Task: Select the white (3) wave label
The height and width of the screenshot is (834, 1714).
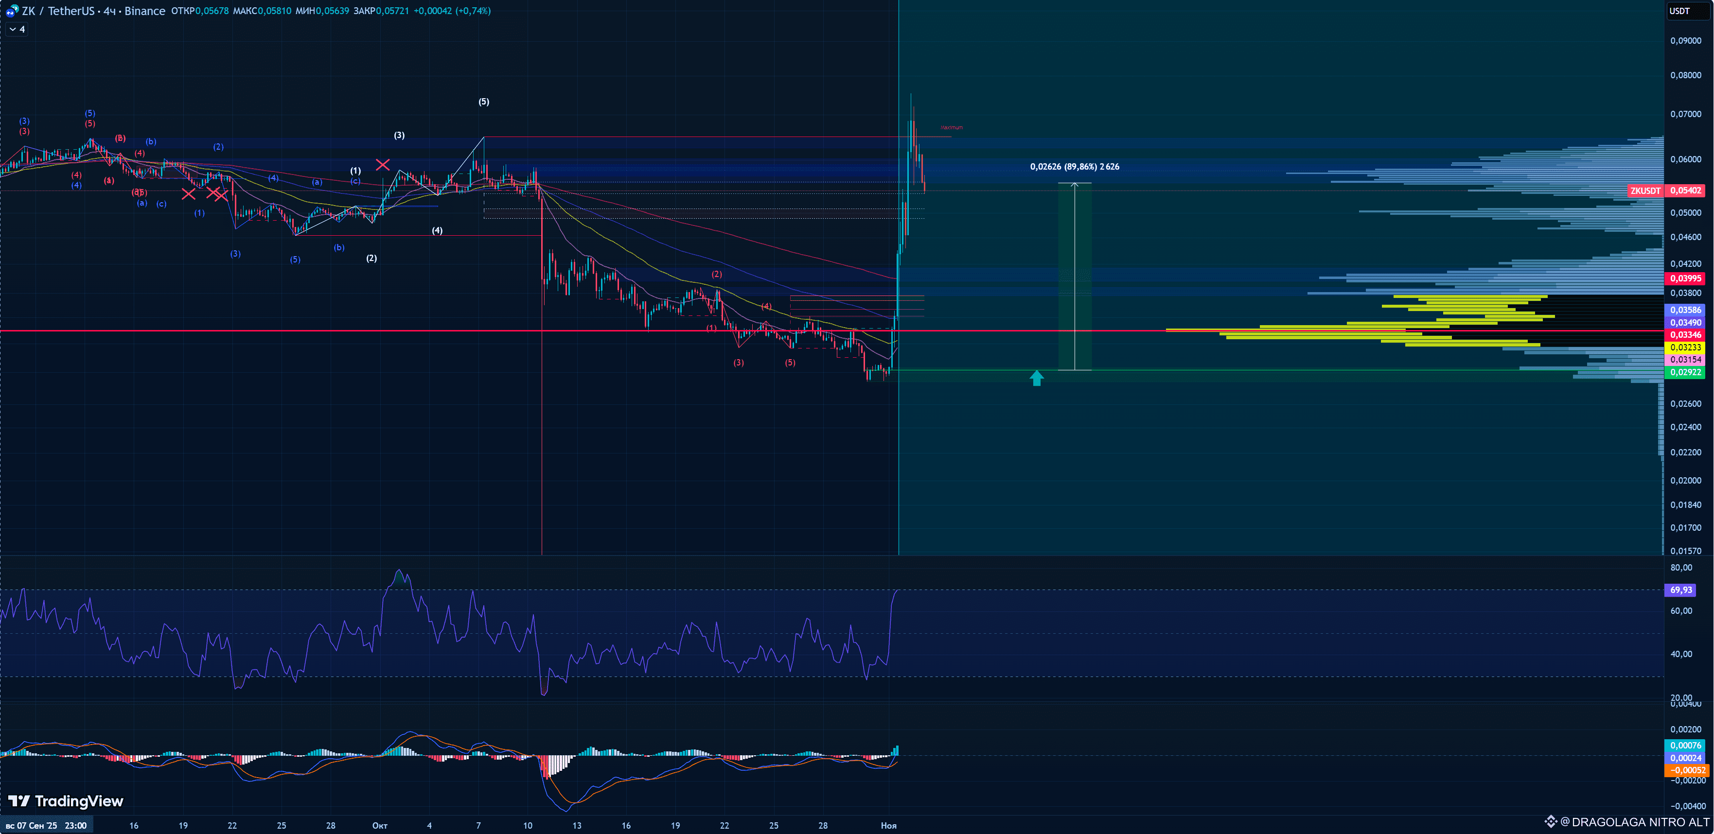Action: [x=399, y=135]
